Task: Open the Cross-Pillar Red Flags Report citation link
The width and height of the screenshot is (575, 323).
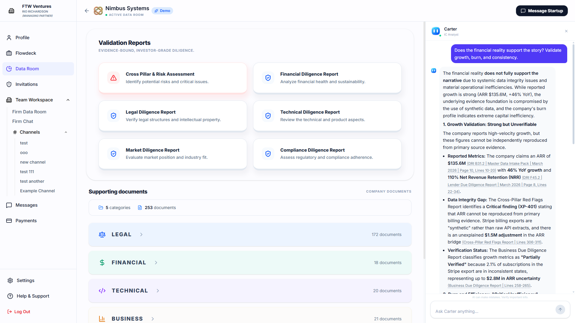Action: coord(502,242)
